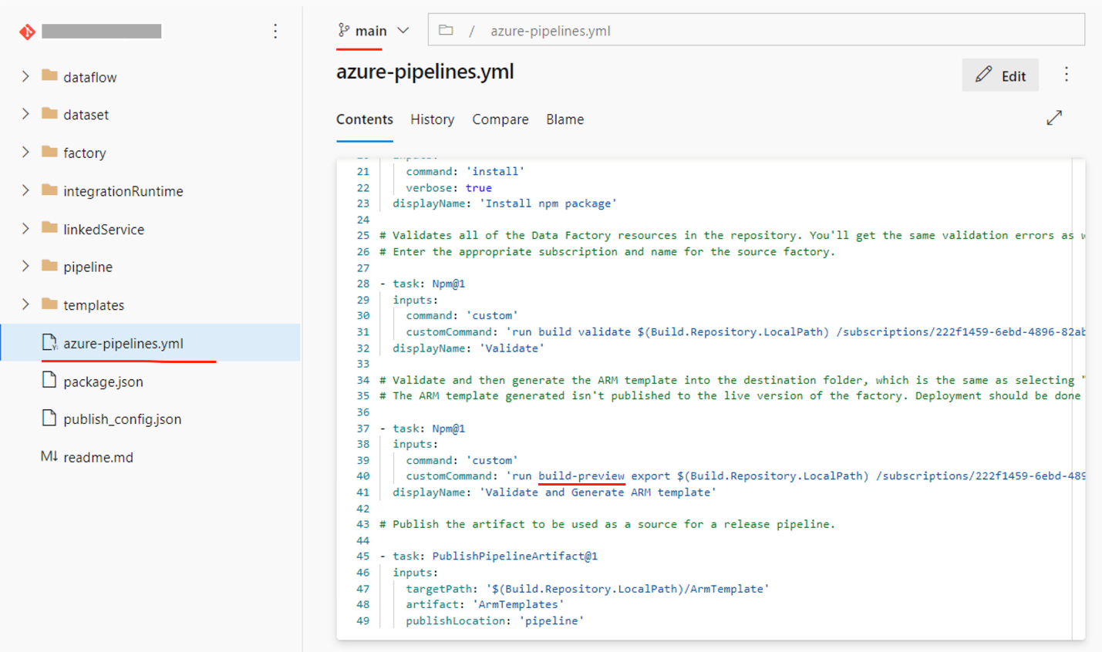1102x652 pixels.
Task: Open publish_config.json file
Action: coord(122,419)
